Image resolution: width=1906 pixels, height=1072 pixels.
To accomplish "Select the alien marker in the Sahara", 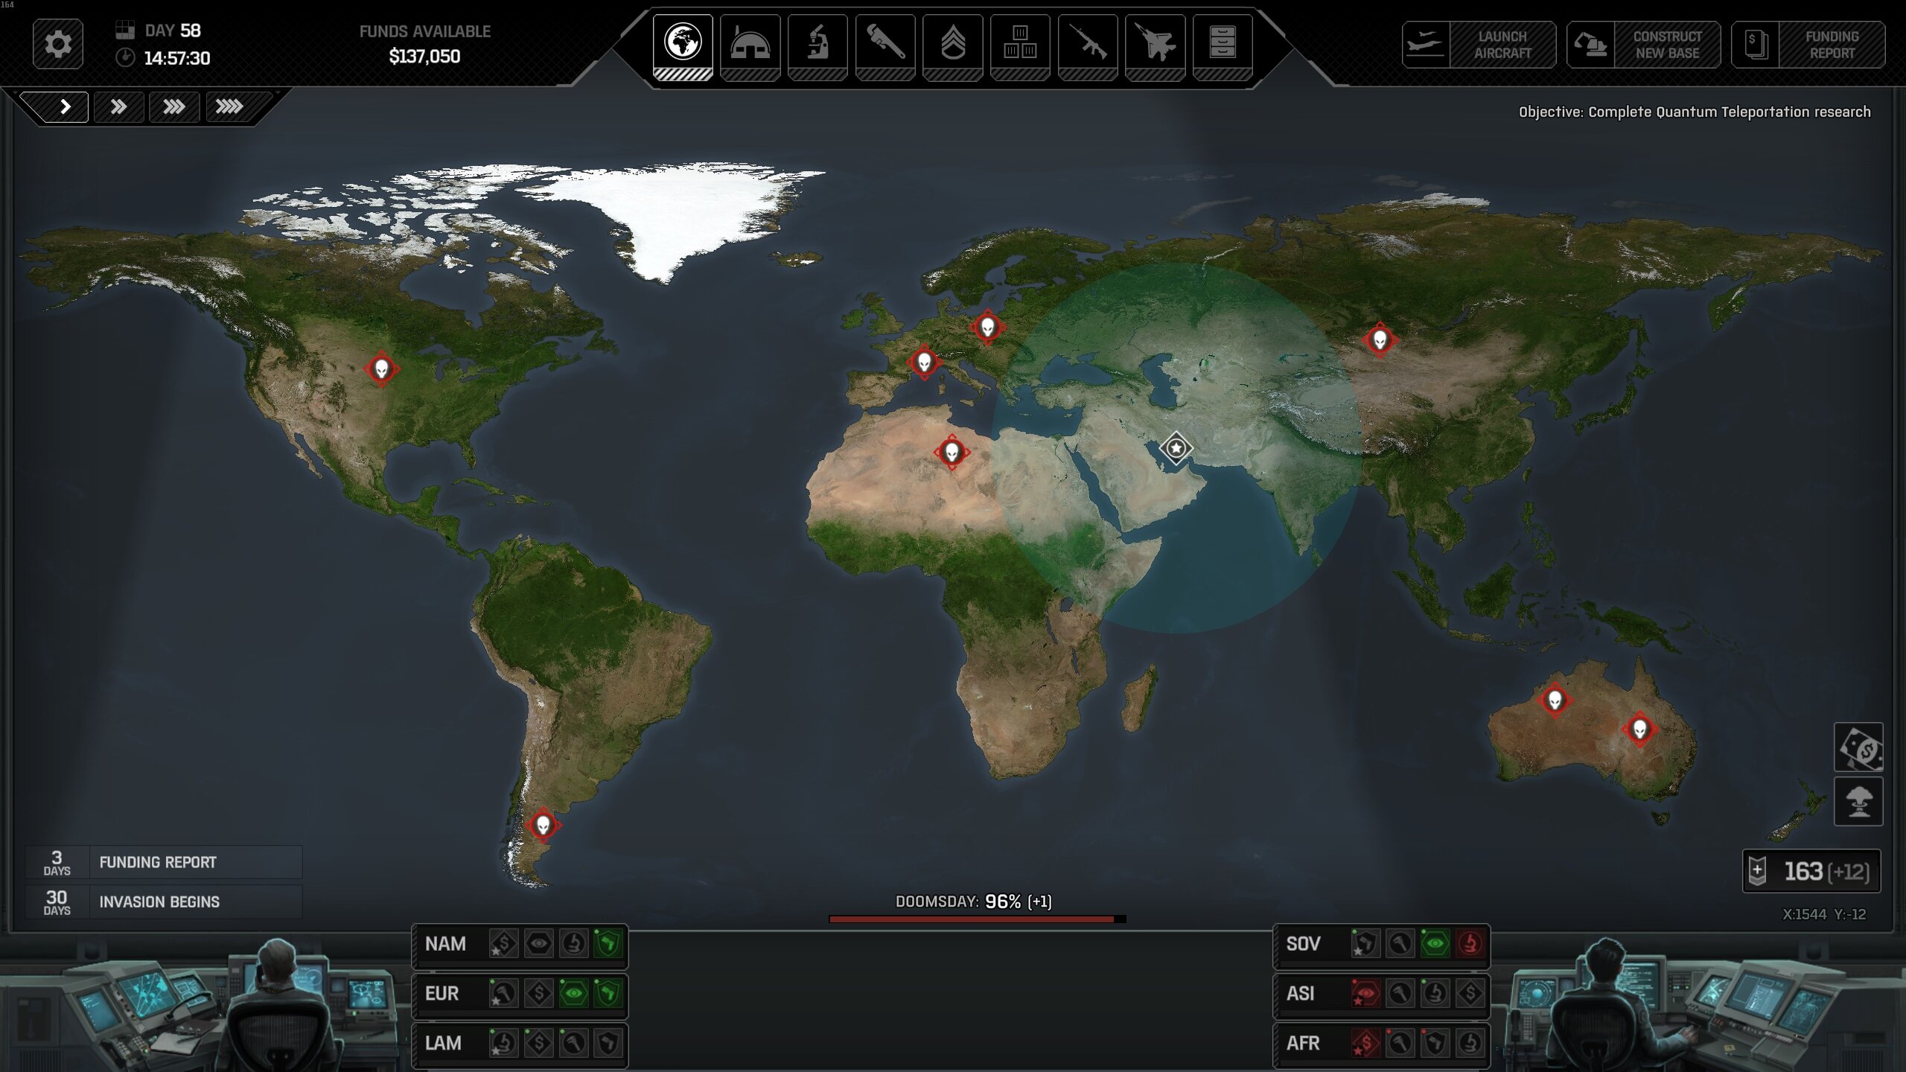I will pos(952,452).
